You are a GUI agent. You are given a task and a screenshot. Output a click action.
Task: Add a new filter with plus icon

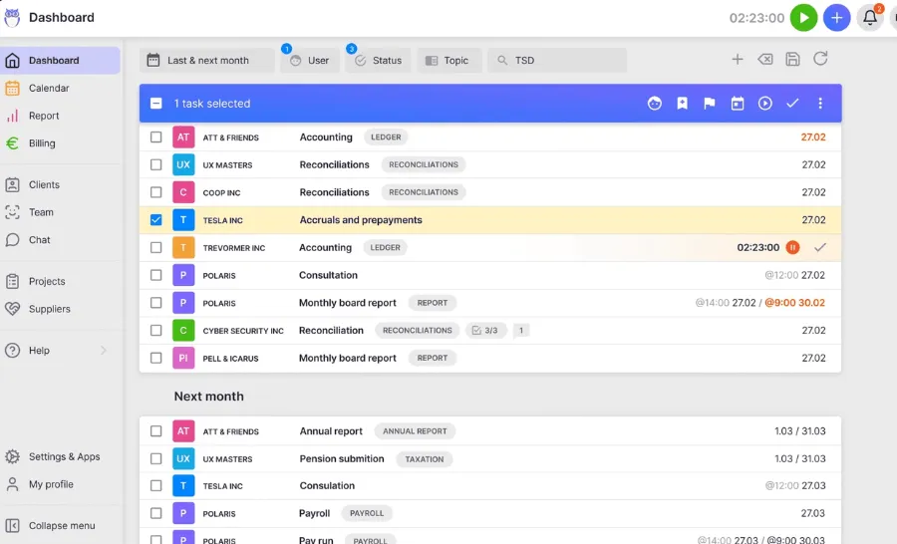pyautogui.click(x=738, y=59)
